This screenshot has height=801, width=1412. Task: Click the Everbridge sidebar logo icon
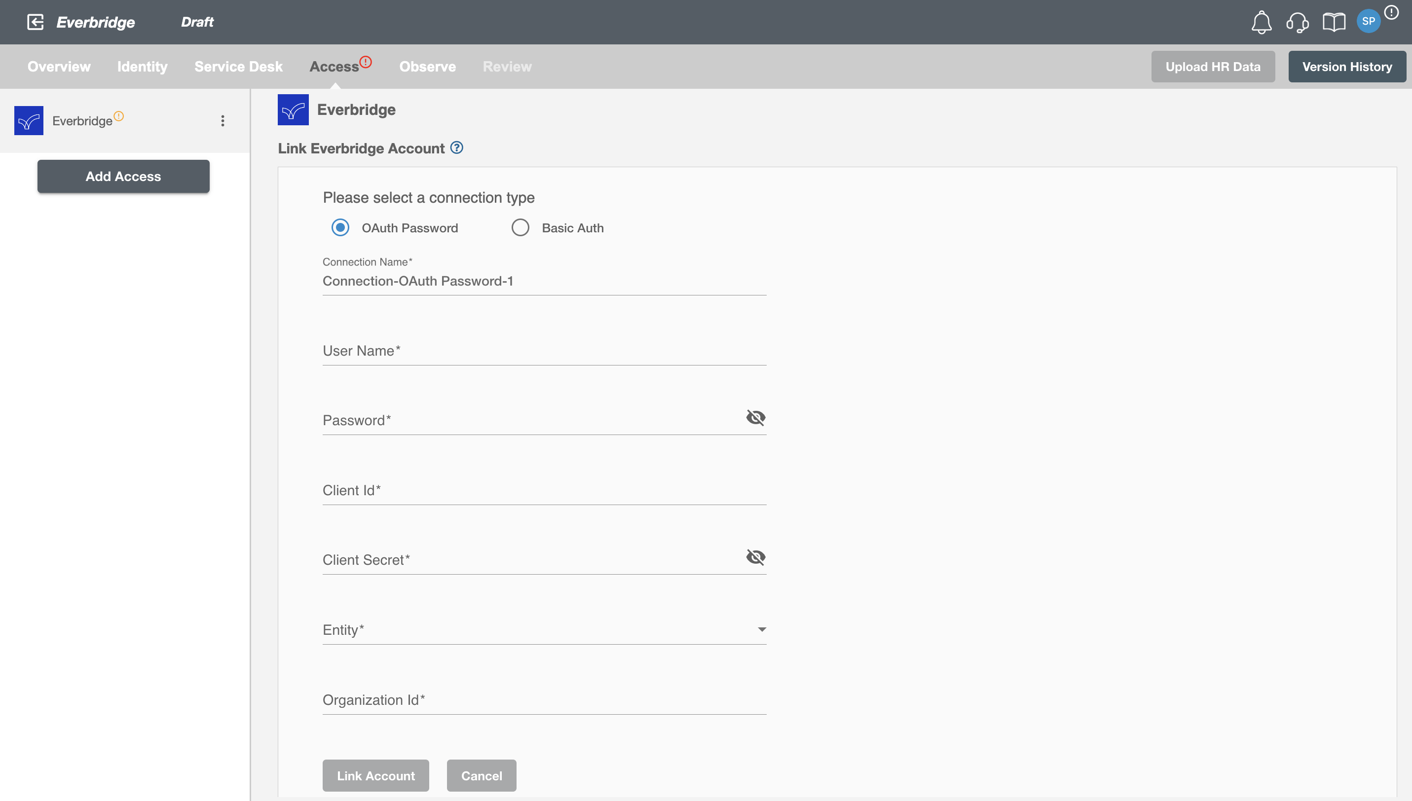(x=29, y=120)
